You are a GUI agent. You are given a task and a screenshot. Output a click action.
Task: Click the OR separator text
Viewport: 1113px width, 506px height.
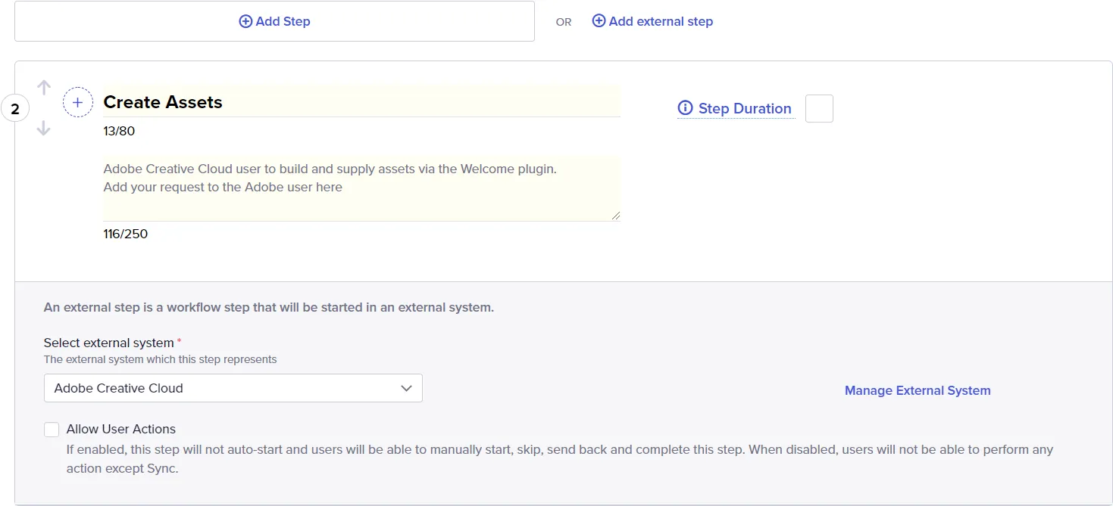[x=564, y=22]
